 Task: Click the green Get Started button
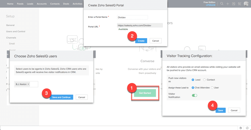click(x=145, y=93)
